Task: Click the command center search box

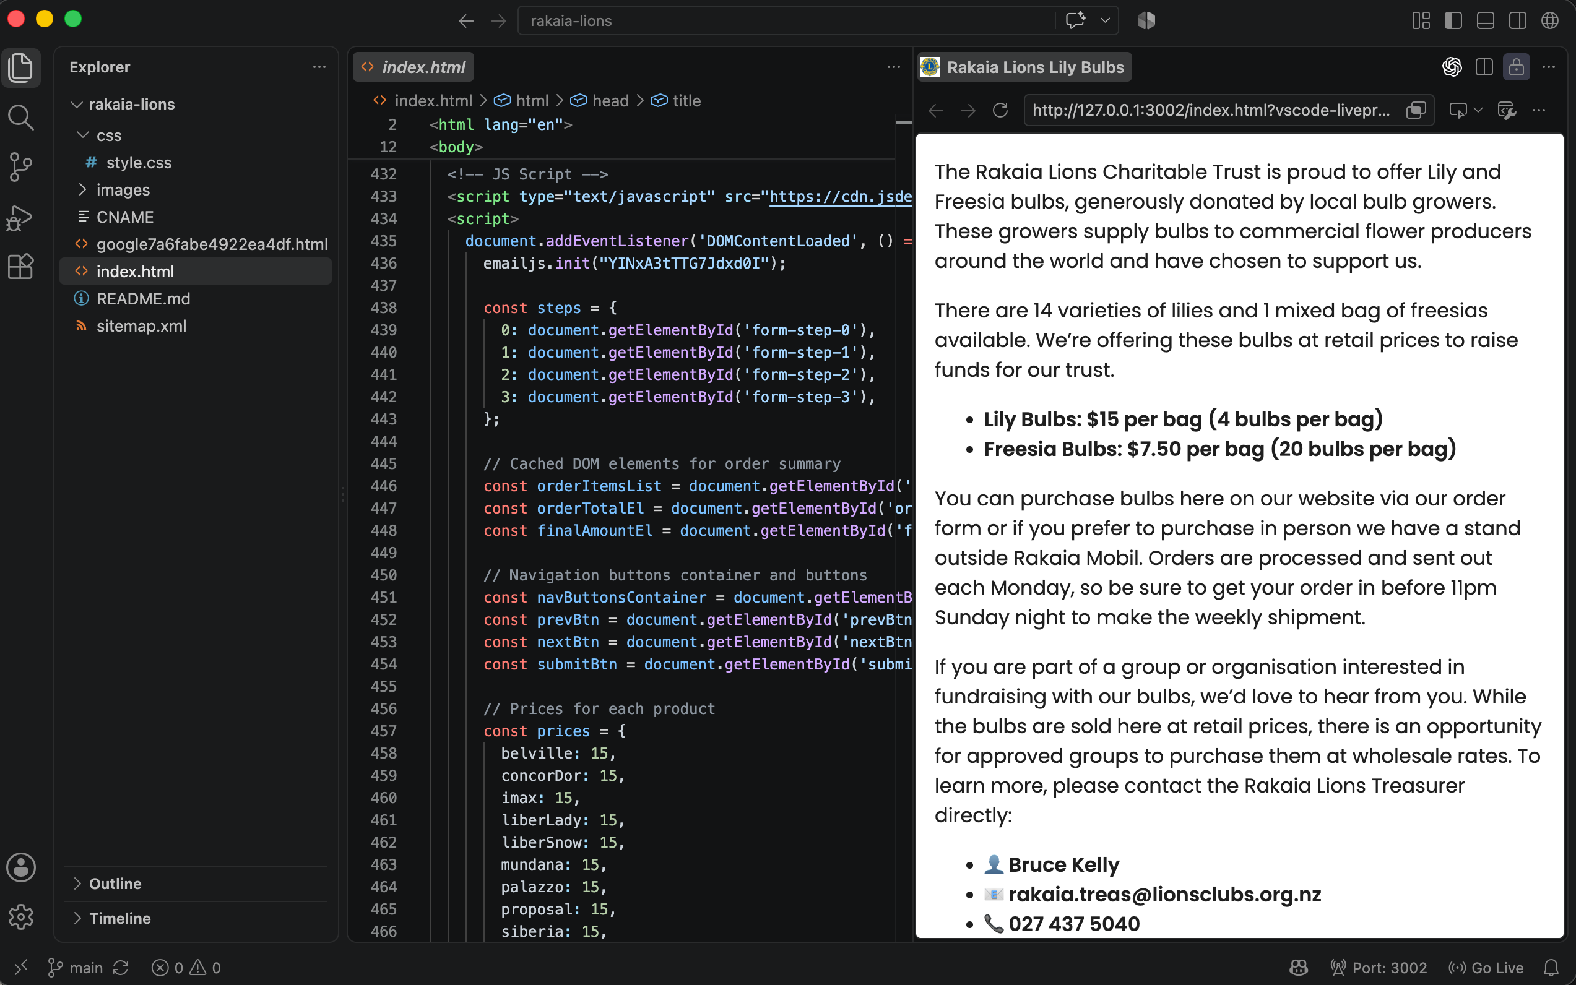Action: click(786, 21)
